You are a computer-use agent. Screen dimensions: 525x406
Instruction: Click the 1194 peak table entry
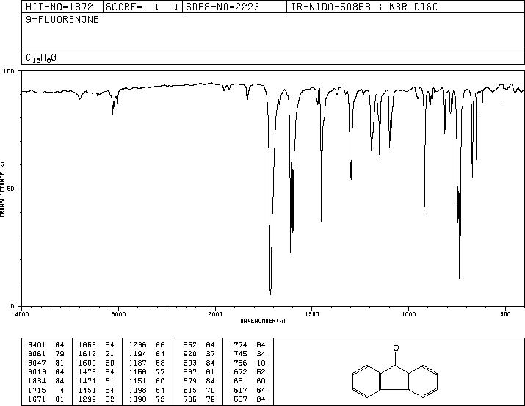[147, 354]
